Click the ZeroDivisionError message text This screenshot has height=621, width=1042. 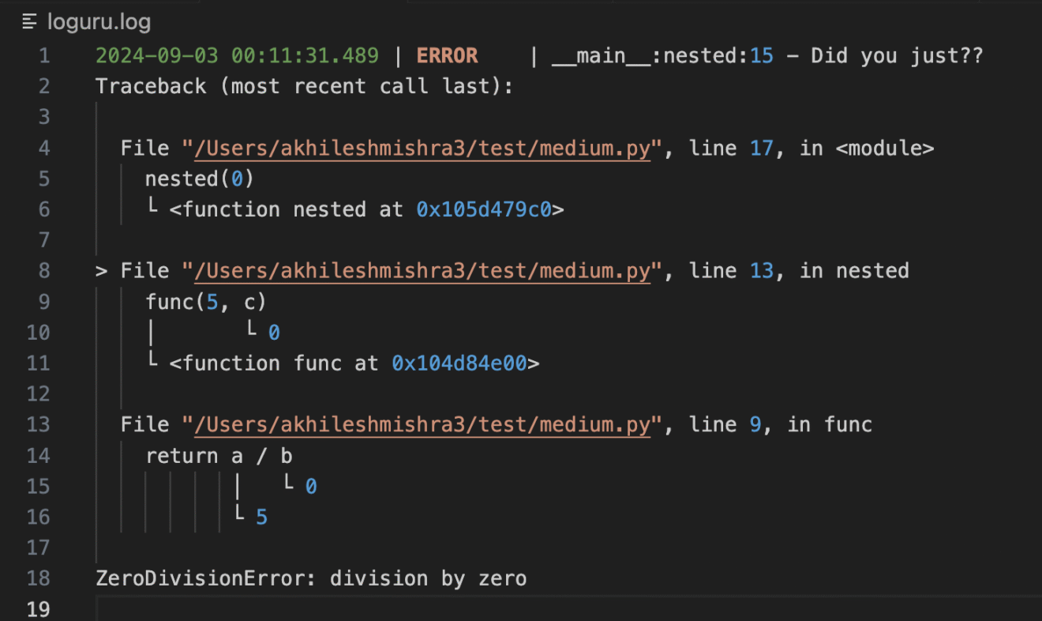pyautogui.click(x=311, y=578)
